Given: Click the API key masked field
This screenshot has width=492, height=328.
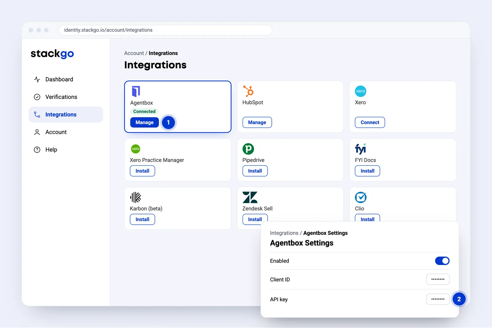Looking at the screenshot, I should [x=438, y=299].
